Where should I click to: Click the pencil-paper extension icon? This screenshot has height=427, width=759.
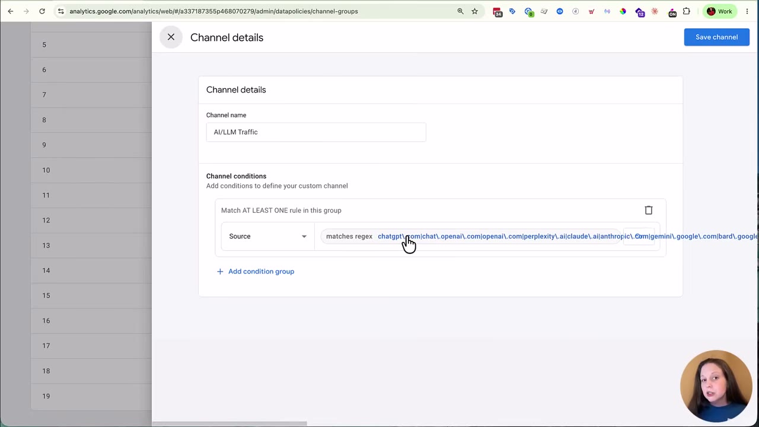point(544,11)
